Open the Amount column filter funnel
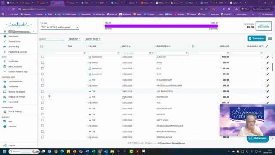The width and height of the screenshot is (275, 155). click(228, 53)
